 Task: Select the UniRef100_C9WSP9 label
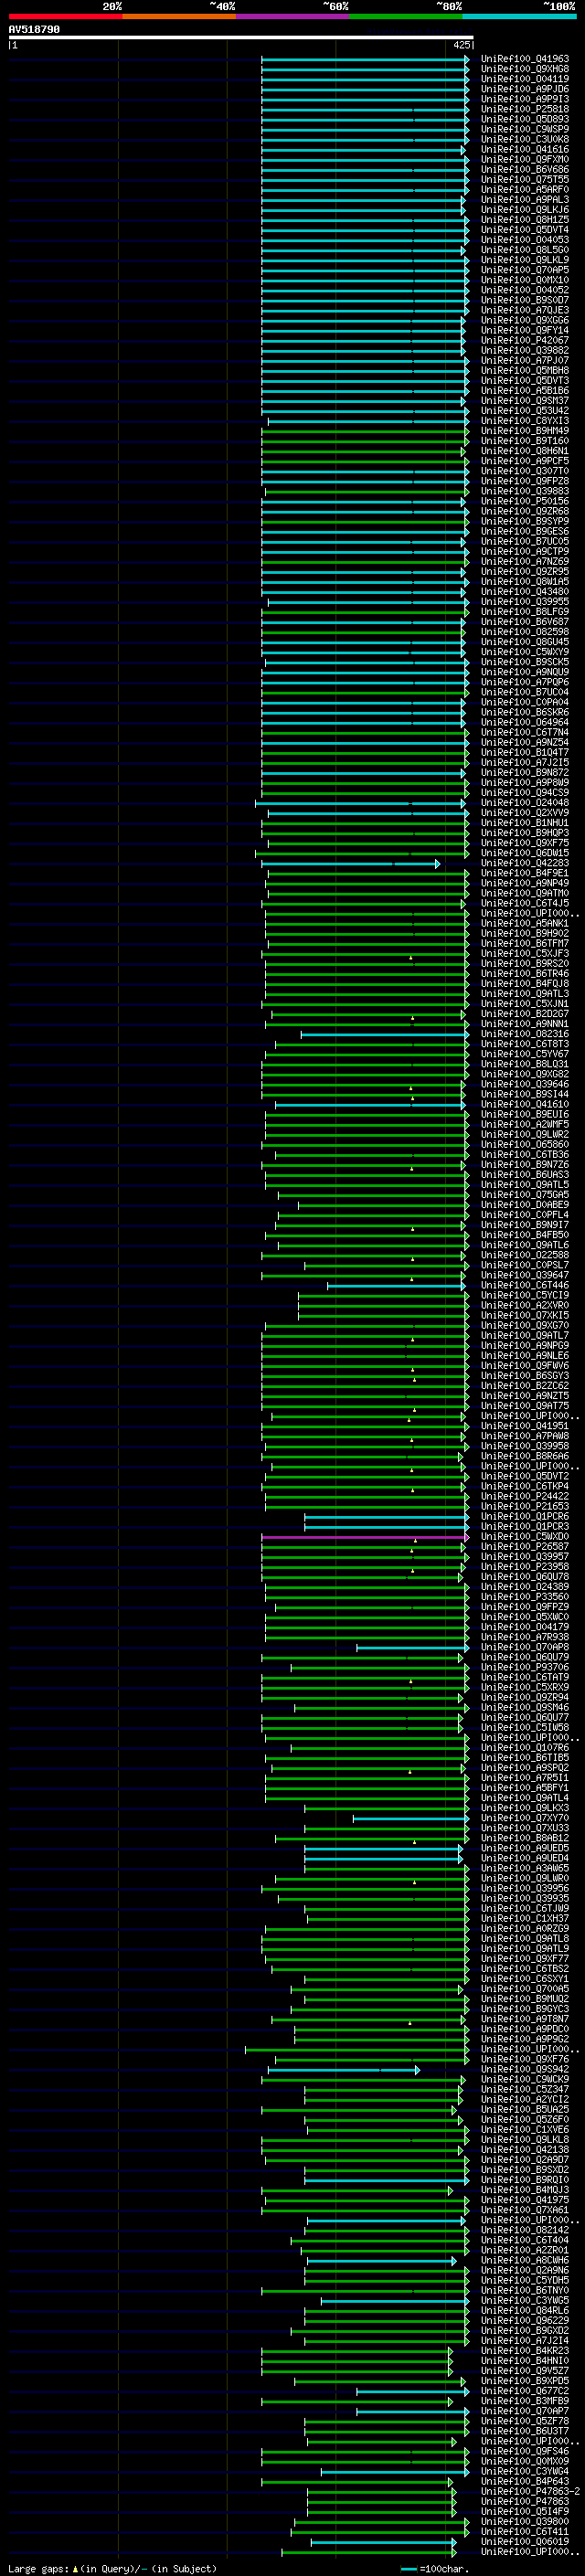point(525,129)
